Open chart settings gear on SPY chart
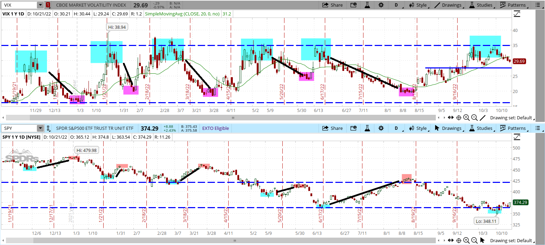The width and height of the screenshot is (545, 245). point(381,128)
